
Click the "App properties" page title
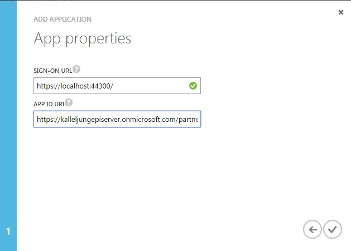tap(83, 38)
